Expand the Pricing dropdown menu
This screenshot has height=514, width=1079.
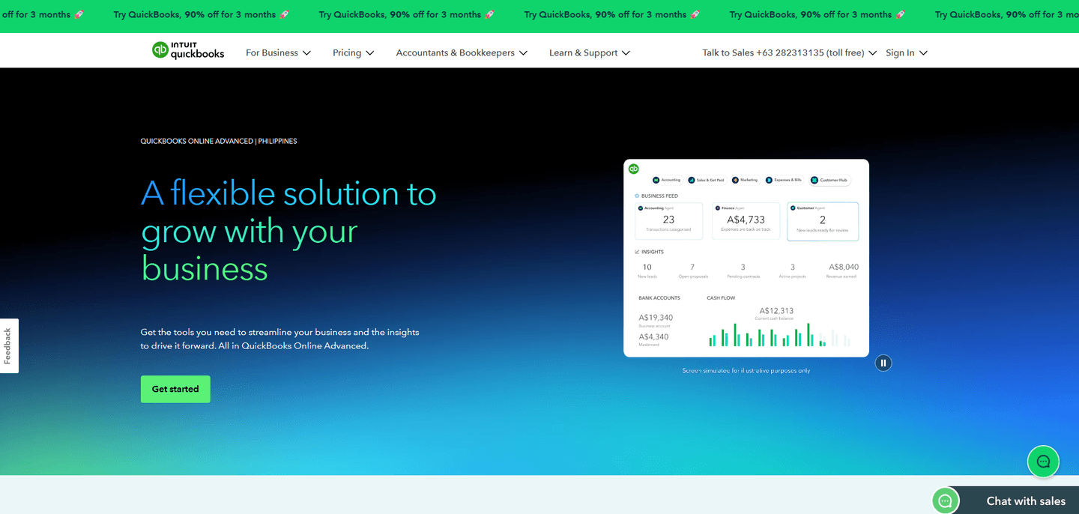pos(353,53)
